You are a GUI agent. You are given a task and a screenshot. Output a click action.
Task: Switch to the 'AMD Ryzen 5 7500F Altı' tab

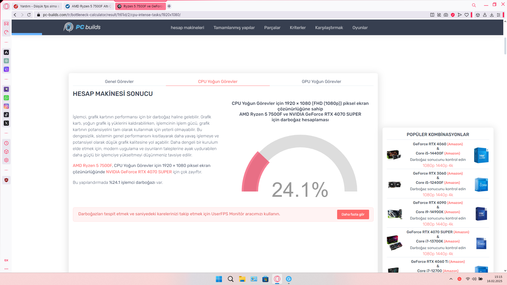[x=89, y=6]
